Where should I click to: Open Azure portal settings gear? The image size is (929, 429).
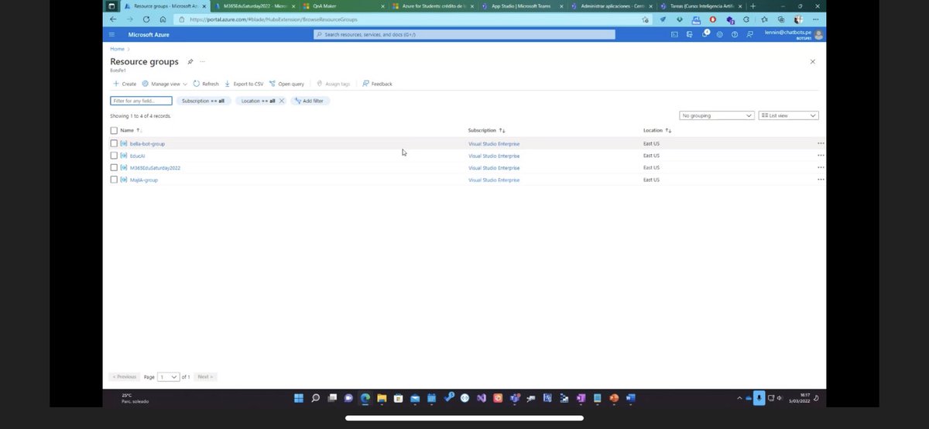point(719,35)
